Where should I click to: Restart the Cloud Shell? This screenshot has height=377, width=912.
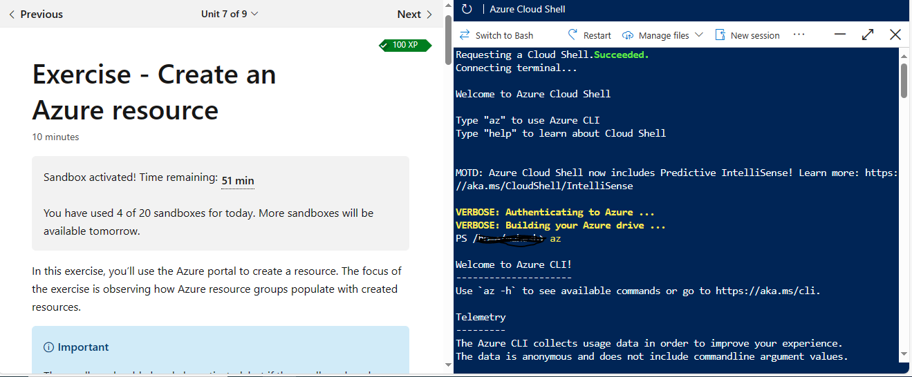tap(589, 35)
